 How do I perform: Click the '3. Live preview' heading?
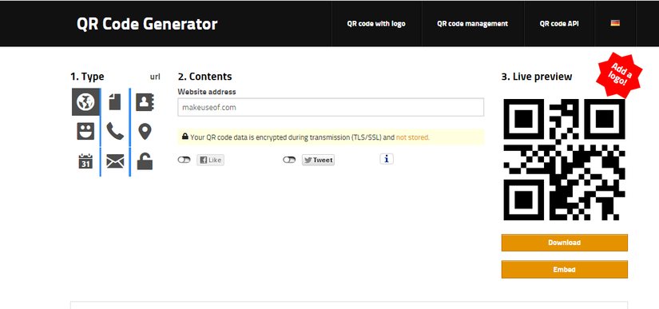537,77
